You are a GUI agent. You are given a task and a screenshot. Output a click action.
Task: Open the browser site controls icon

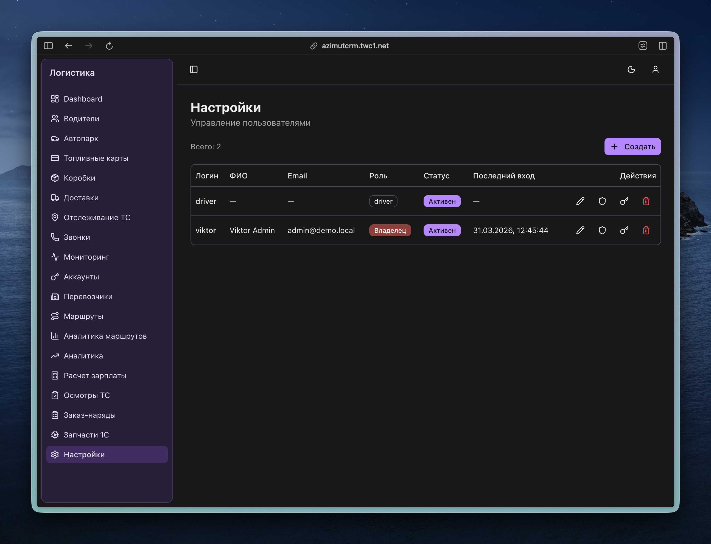click(643, 46)
